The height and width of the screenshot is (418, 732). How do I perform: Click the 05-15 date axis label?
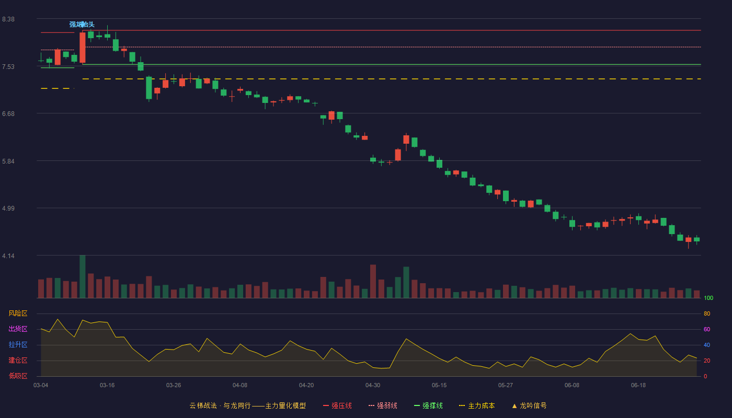439,385
